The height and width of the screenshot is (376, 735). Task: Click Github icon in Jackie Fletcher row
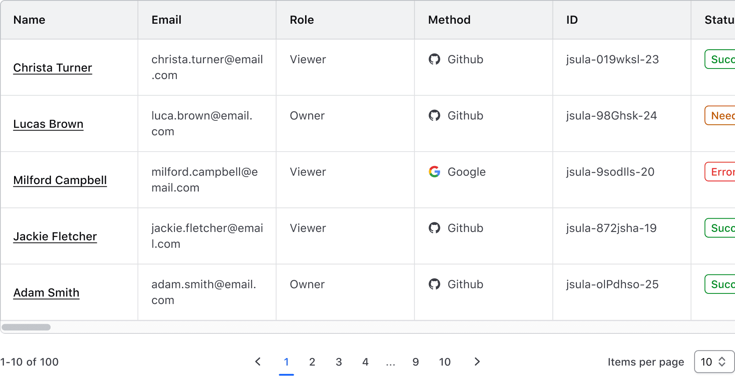[434, 228]
